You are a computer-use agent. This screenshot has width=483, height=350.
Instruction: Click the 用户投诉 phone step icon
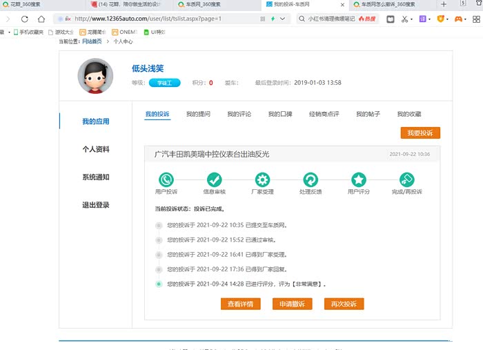166,179
